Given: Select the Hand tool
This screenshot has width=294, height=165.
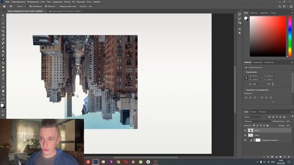Looking at the screenshot, I should (3, 91).
